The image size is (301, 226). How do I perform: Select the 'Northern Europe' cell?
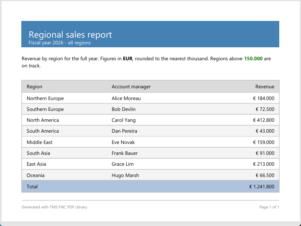[45, 98]
